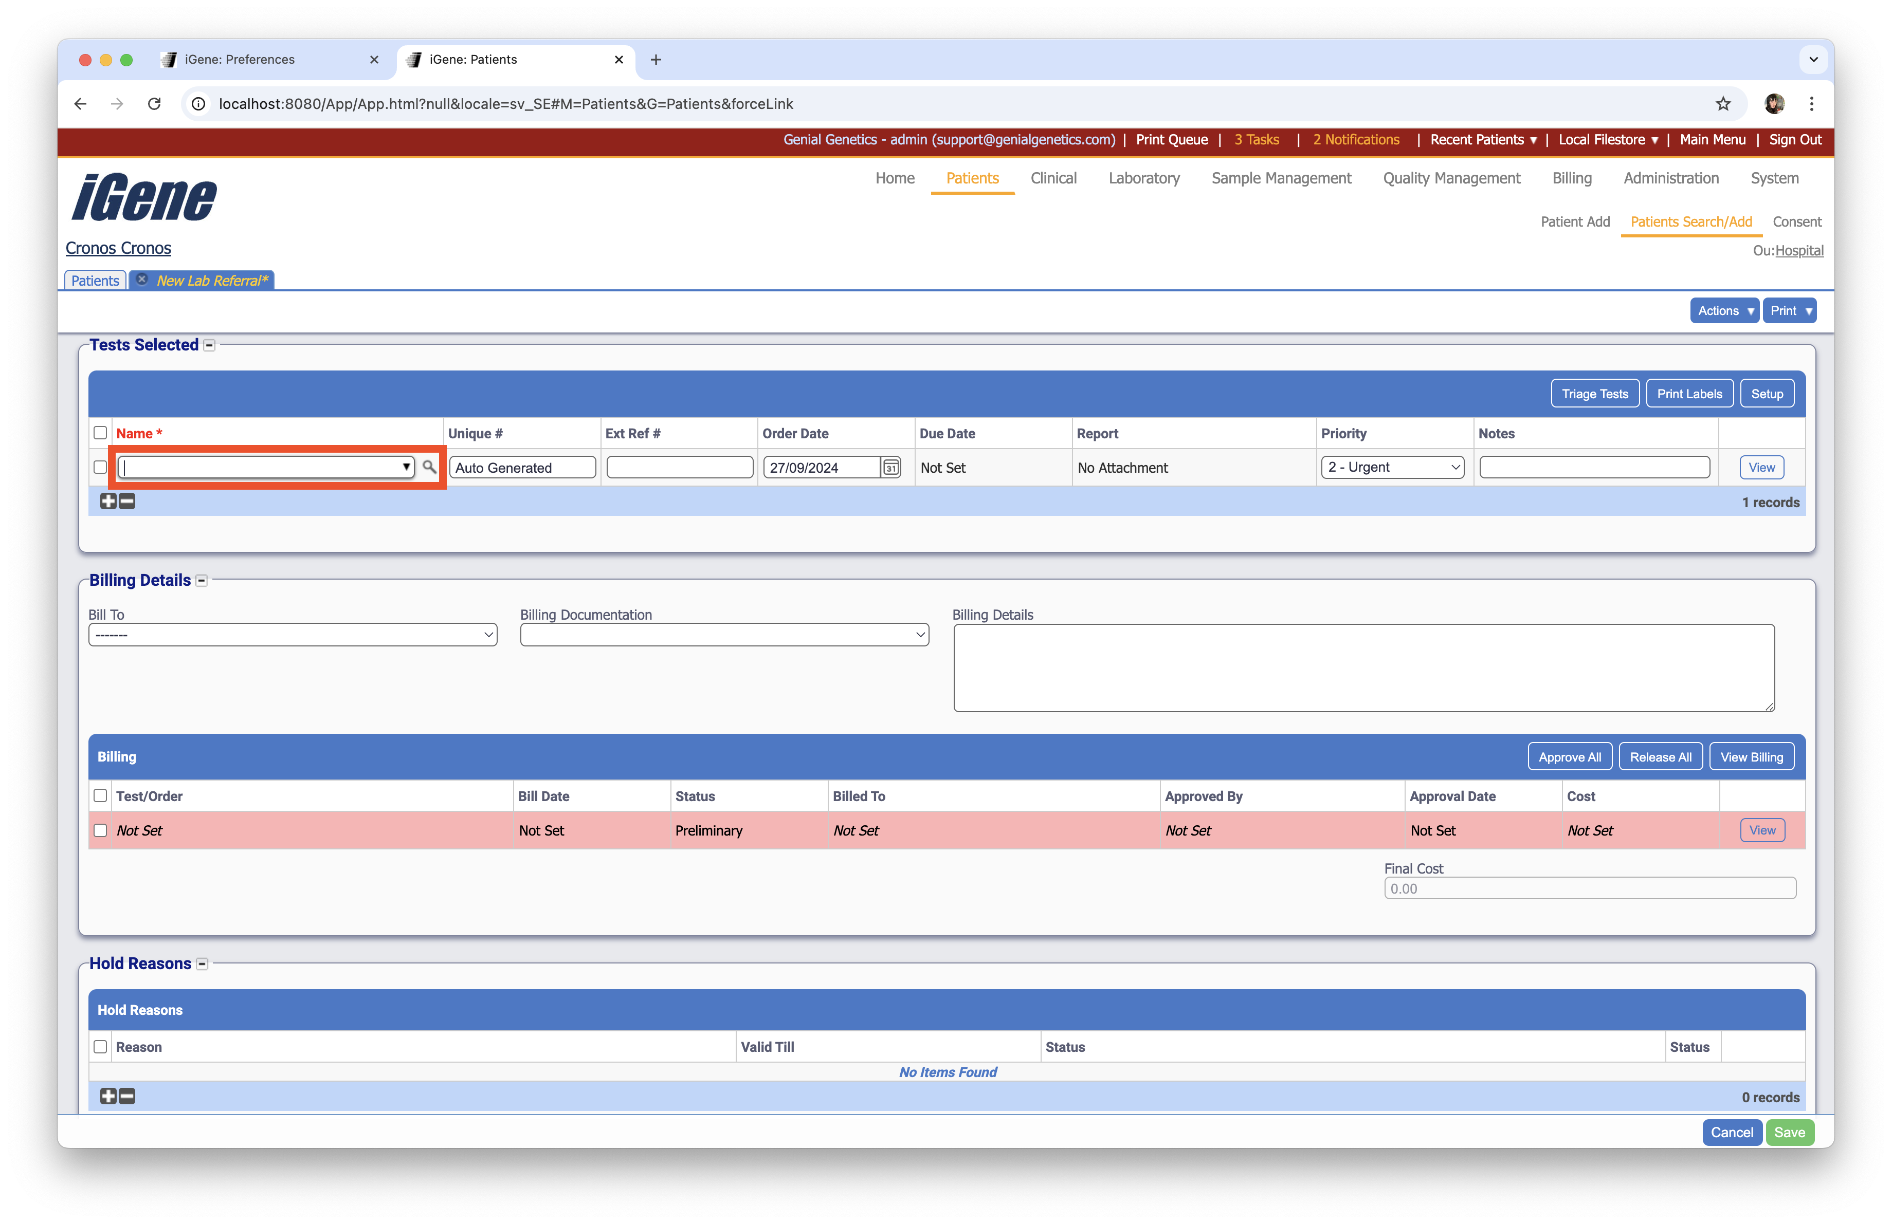Add a hold reason using plus icon
Screen dimensions: 1892x1224
coord(108,1096)
